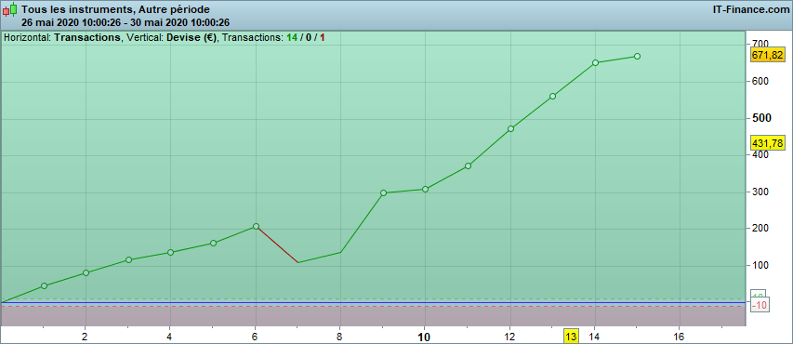The width and height of the screenshot is (793, 344).
Task: Click the '14' horizontal axis label
Action: (594, 337)
